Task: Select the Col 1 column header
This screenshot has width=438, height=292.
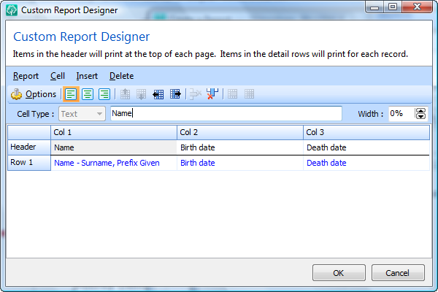Action: pos(114,132)
